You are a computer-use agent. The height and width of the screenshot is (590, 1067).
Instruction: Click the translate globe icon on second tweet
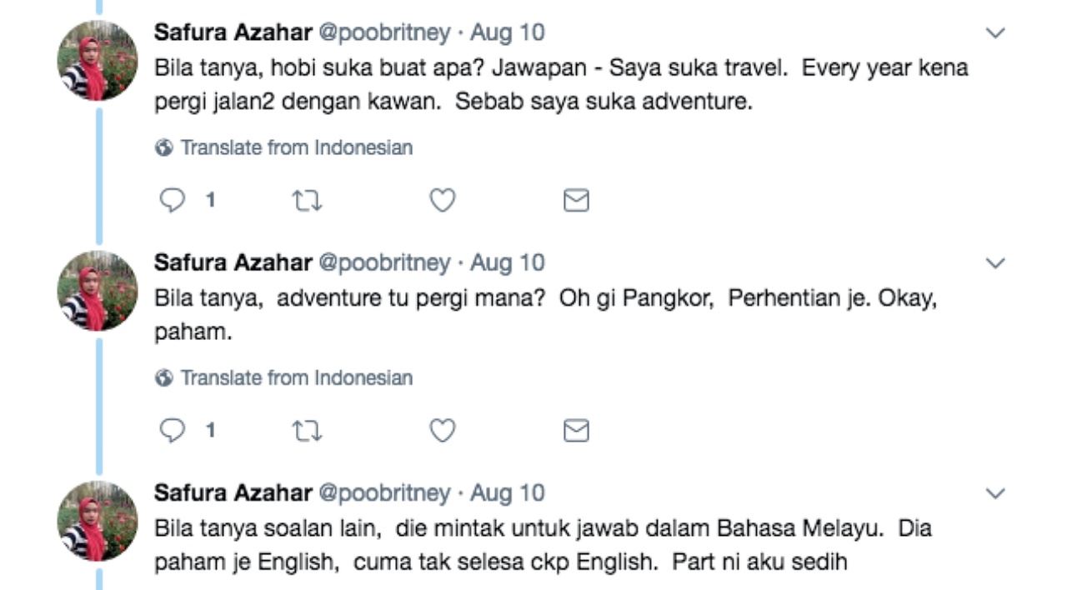(160, 378)
